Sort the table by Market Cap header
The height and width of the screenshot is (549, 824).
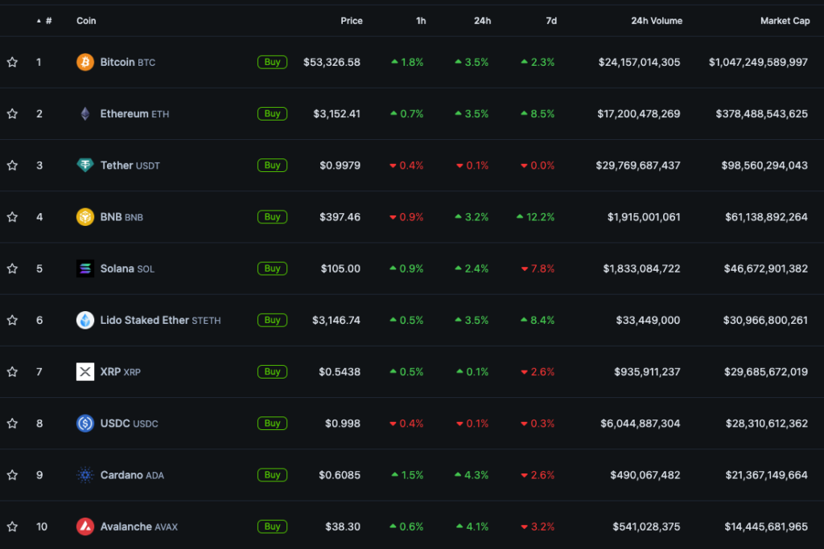click(785, 21)
